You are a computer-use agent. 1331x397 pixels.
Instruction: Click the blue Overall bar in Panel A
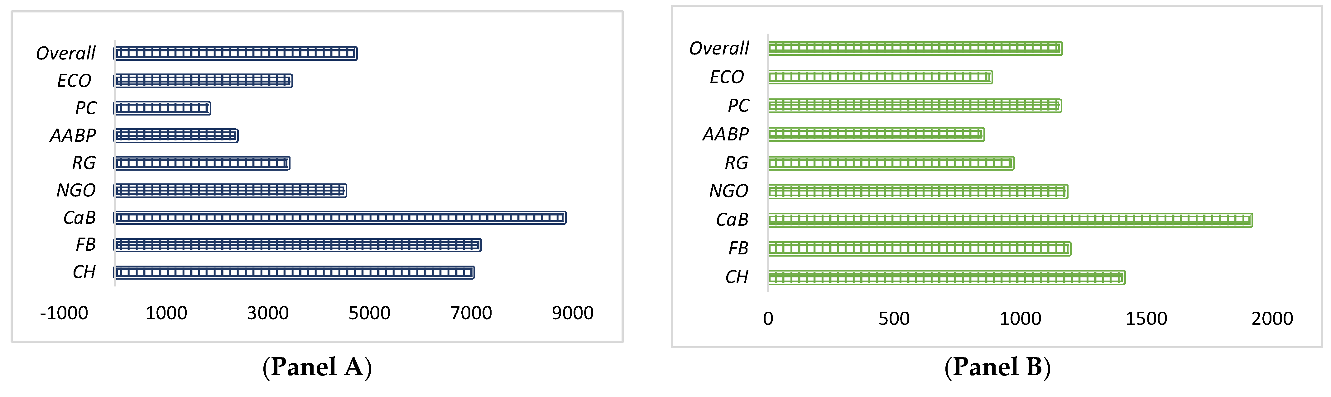pos(236,53)
